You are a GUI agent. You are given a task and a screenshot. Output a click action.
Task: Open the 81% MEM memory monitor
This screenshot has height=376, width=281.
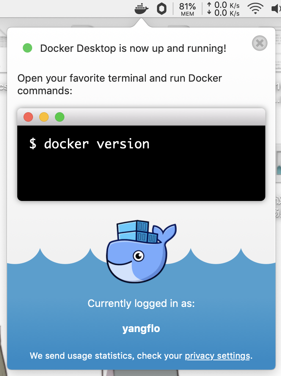pyautogui.click(x=187, y=9)
